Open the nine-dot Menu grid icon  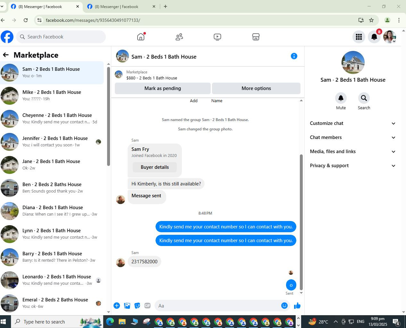click(359, 37)
